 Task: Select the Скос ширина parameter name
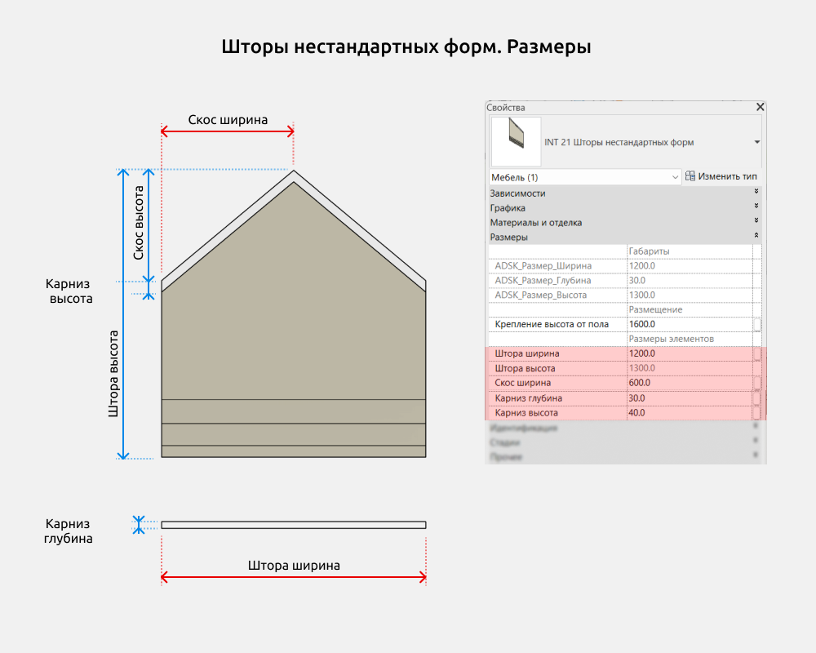[522, 382]
